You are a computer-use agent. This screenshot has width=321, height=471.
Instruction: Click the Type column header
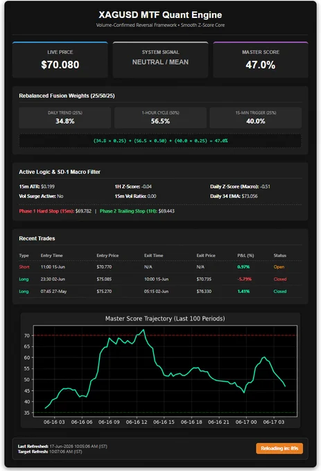24,256
